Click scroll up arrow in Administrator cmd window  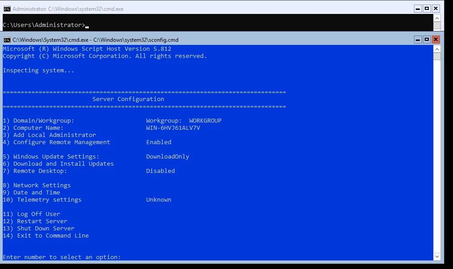pyautogui.click(x=437, y=18)
